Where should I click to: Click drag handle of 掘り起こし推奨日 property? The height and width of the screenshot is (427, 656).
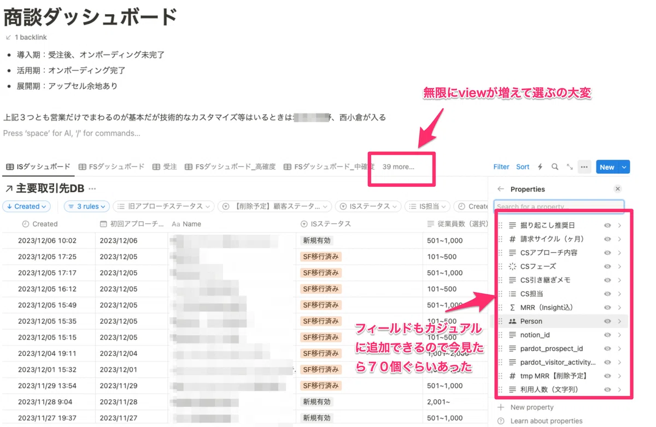pyautogui.click(x=501, y=225)
